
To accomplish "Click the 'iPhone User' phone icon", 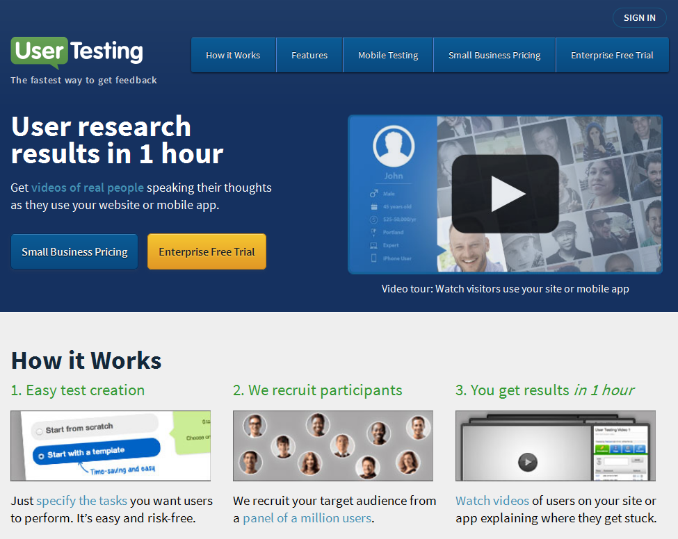I will point(373,258).
